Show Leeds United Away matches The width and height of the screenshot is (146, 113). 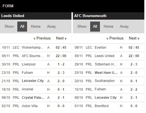[51, 27]
